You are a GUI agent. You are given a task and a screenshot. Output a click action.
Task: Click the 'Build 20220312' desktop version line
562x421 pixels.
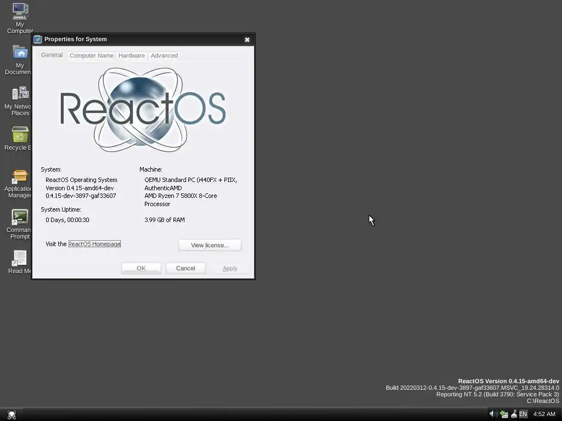473,388
